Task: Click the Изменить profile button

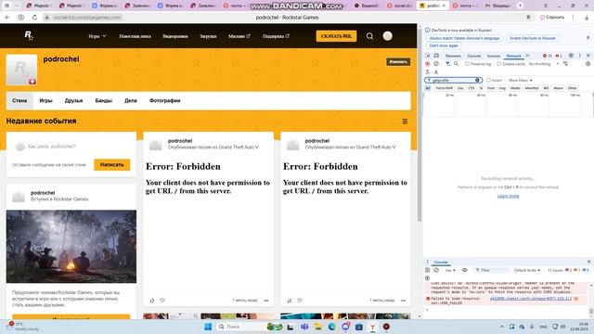Action: 398,62
